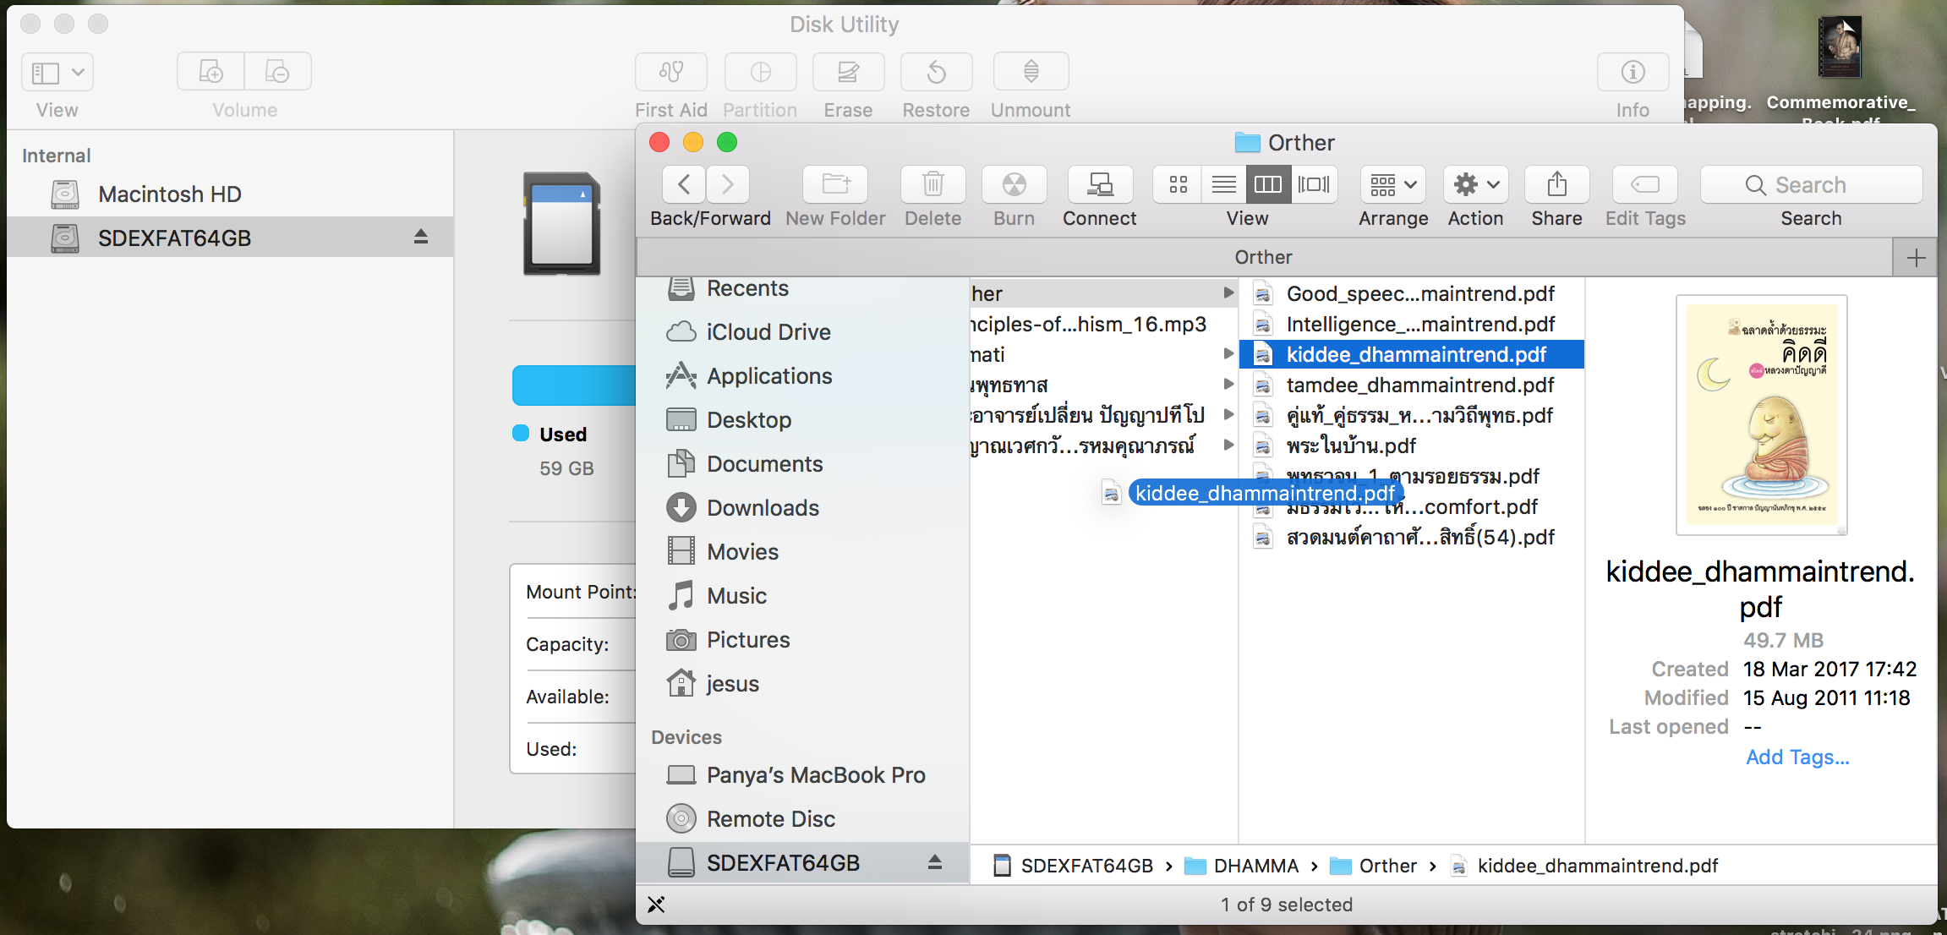Switch to list view mode

(x=1223, y=184)
